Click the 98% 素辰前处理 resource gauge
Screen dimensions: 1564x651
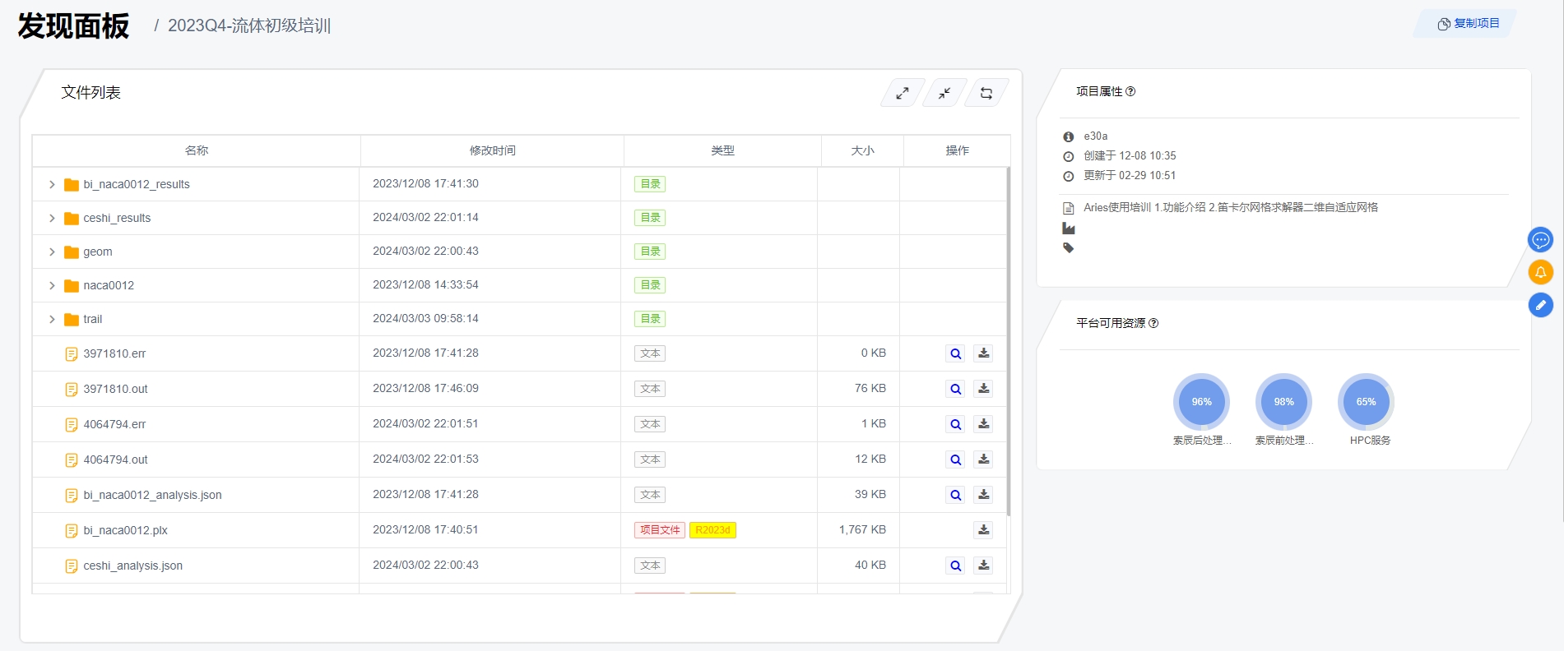tap(1283, 402)
